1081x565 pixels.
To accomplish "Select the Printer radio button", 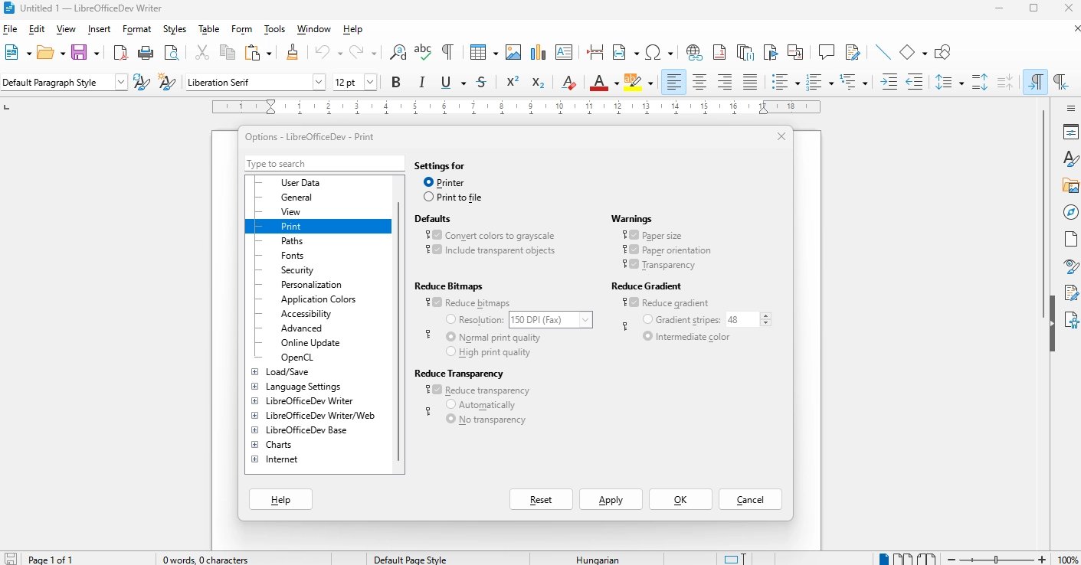I will click(429, 182).
